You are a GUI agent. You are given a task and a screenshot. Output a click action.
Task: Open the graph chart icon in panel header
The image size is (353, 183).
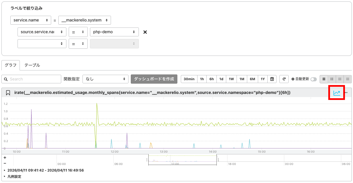coord(337,93)
